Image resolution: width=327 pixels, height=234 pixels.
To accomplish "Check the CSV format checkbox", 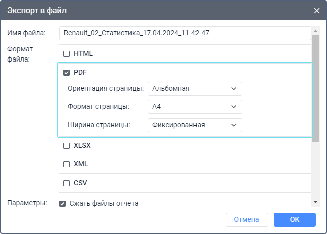I will point(67,183).
